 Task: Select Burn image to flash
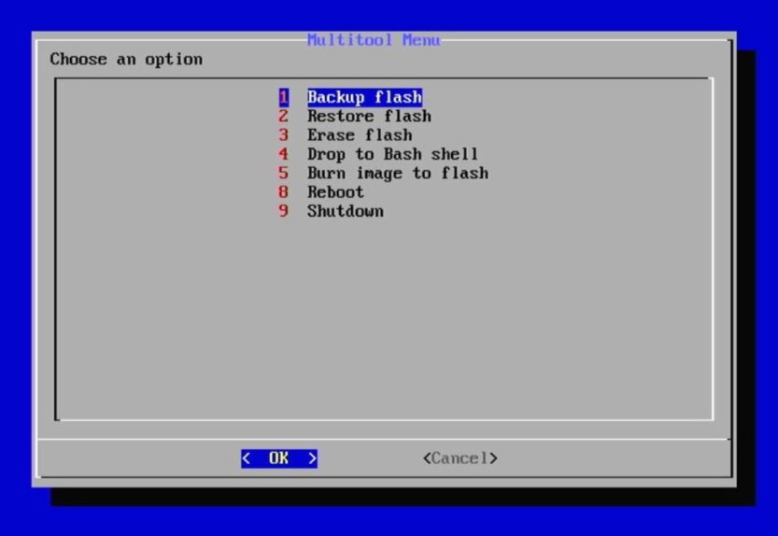click(397, 174)
